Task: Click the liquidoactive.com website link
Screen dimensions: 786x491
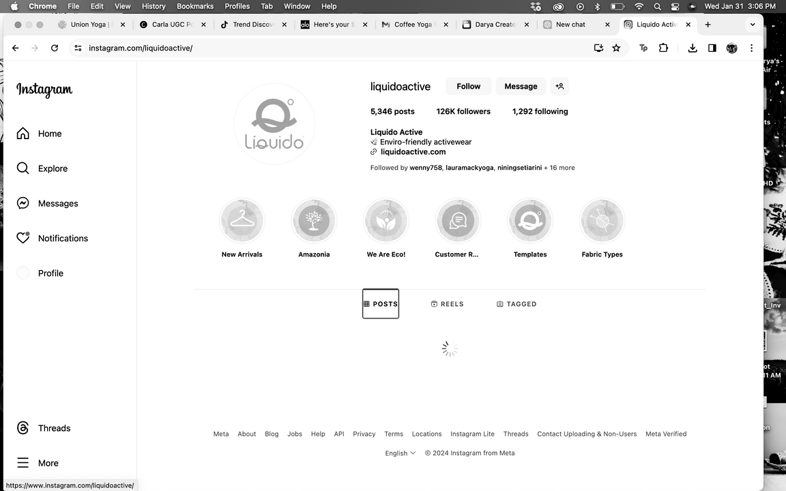Action: point(413,152)
